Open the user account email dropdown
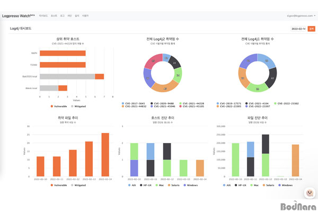Image resolution: width=318 pixels, height=212 pixels. click(x=301, y=15)
